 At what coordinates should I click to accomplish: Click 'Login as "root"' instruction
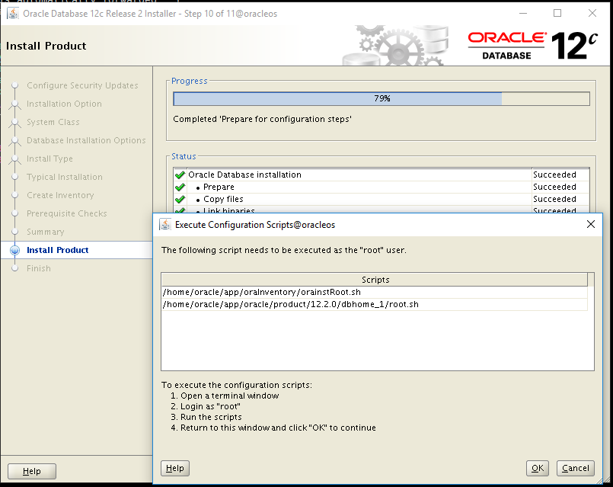[210, 406]
